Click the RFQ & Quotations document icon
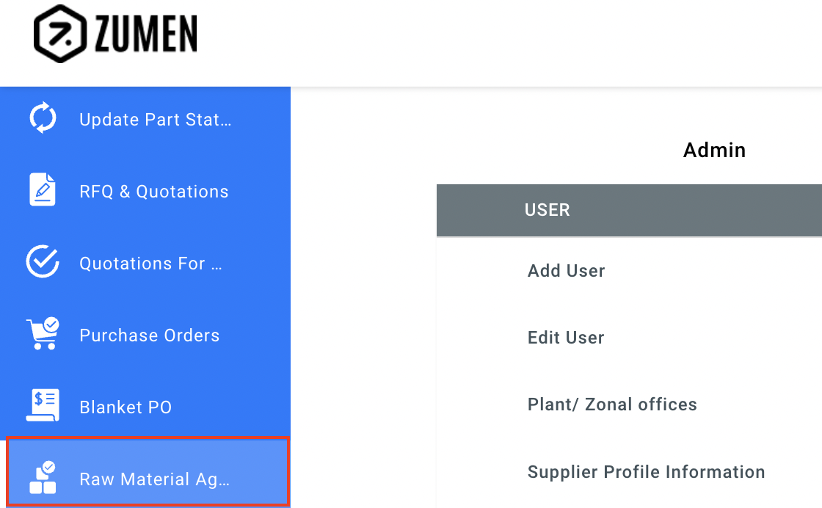Viewport: 822px width, 508px height. click(43, 190)
